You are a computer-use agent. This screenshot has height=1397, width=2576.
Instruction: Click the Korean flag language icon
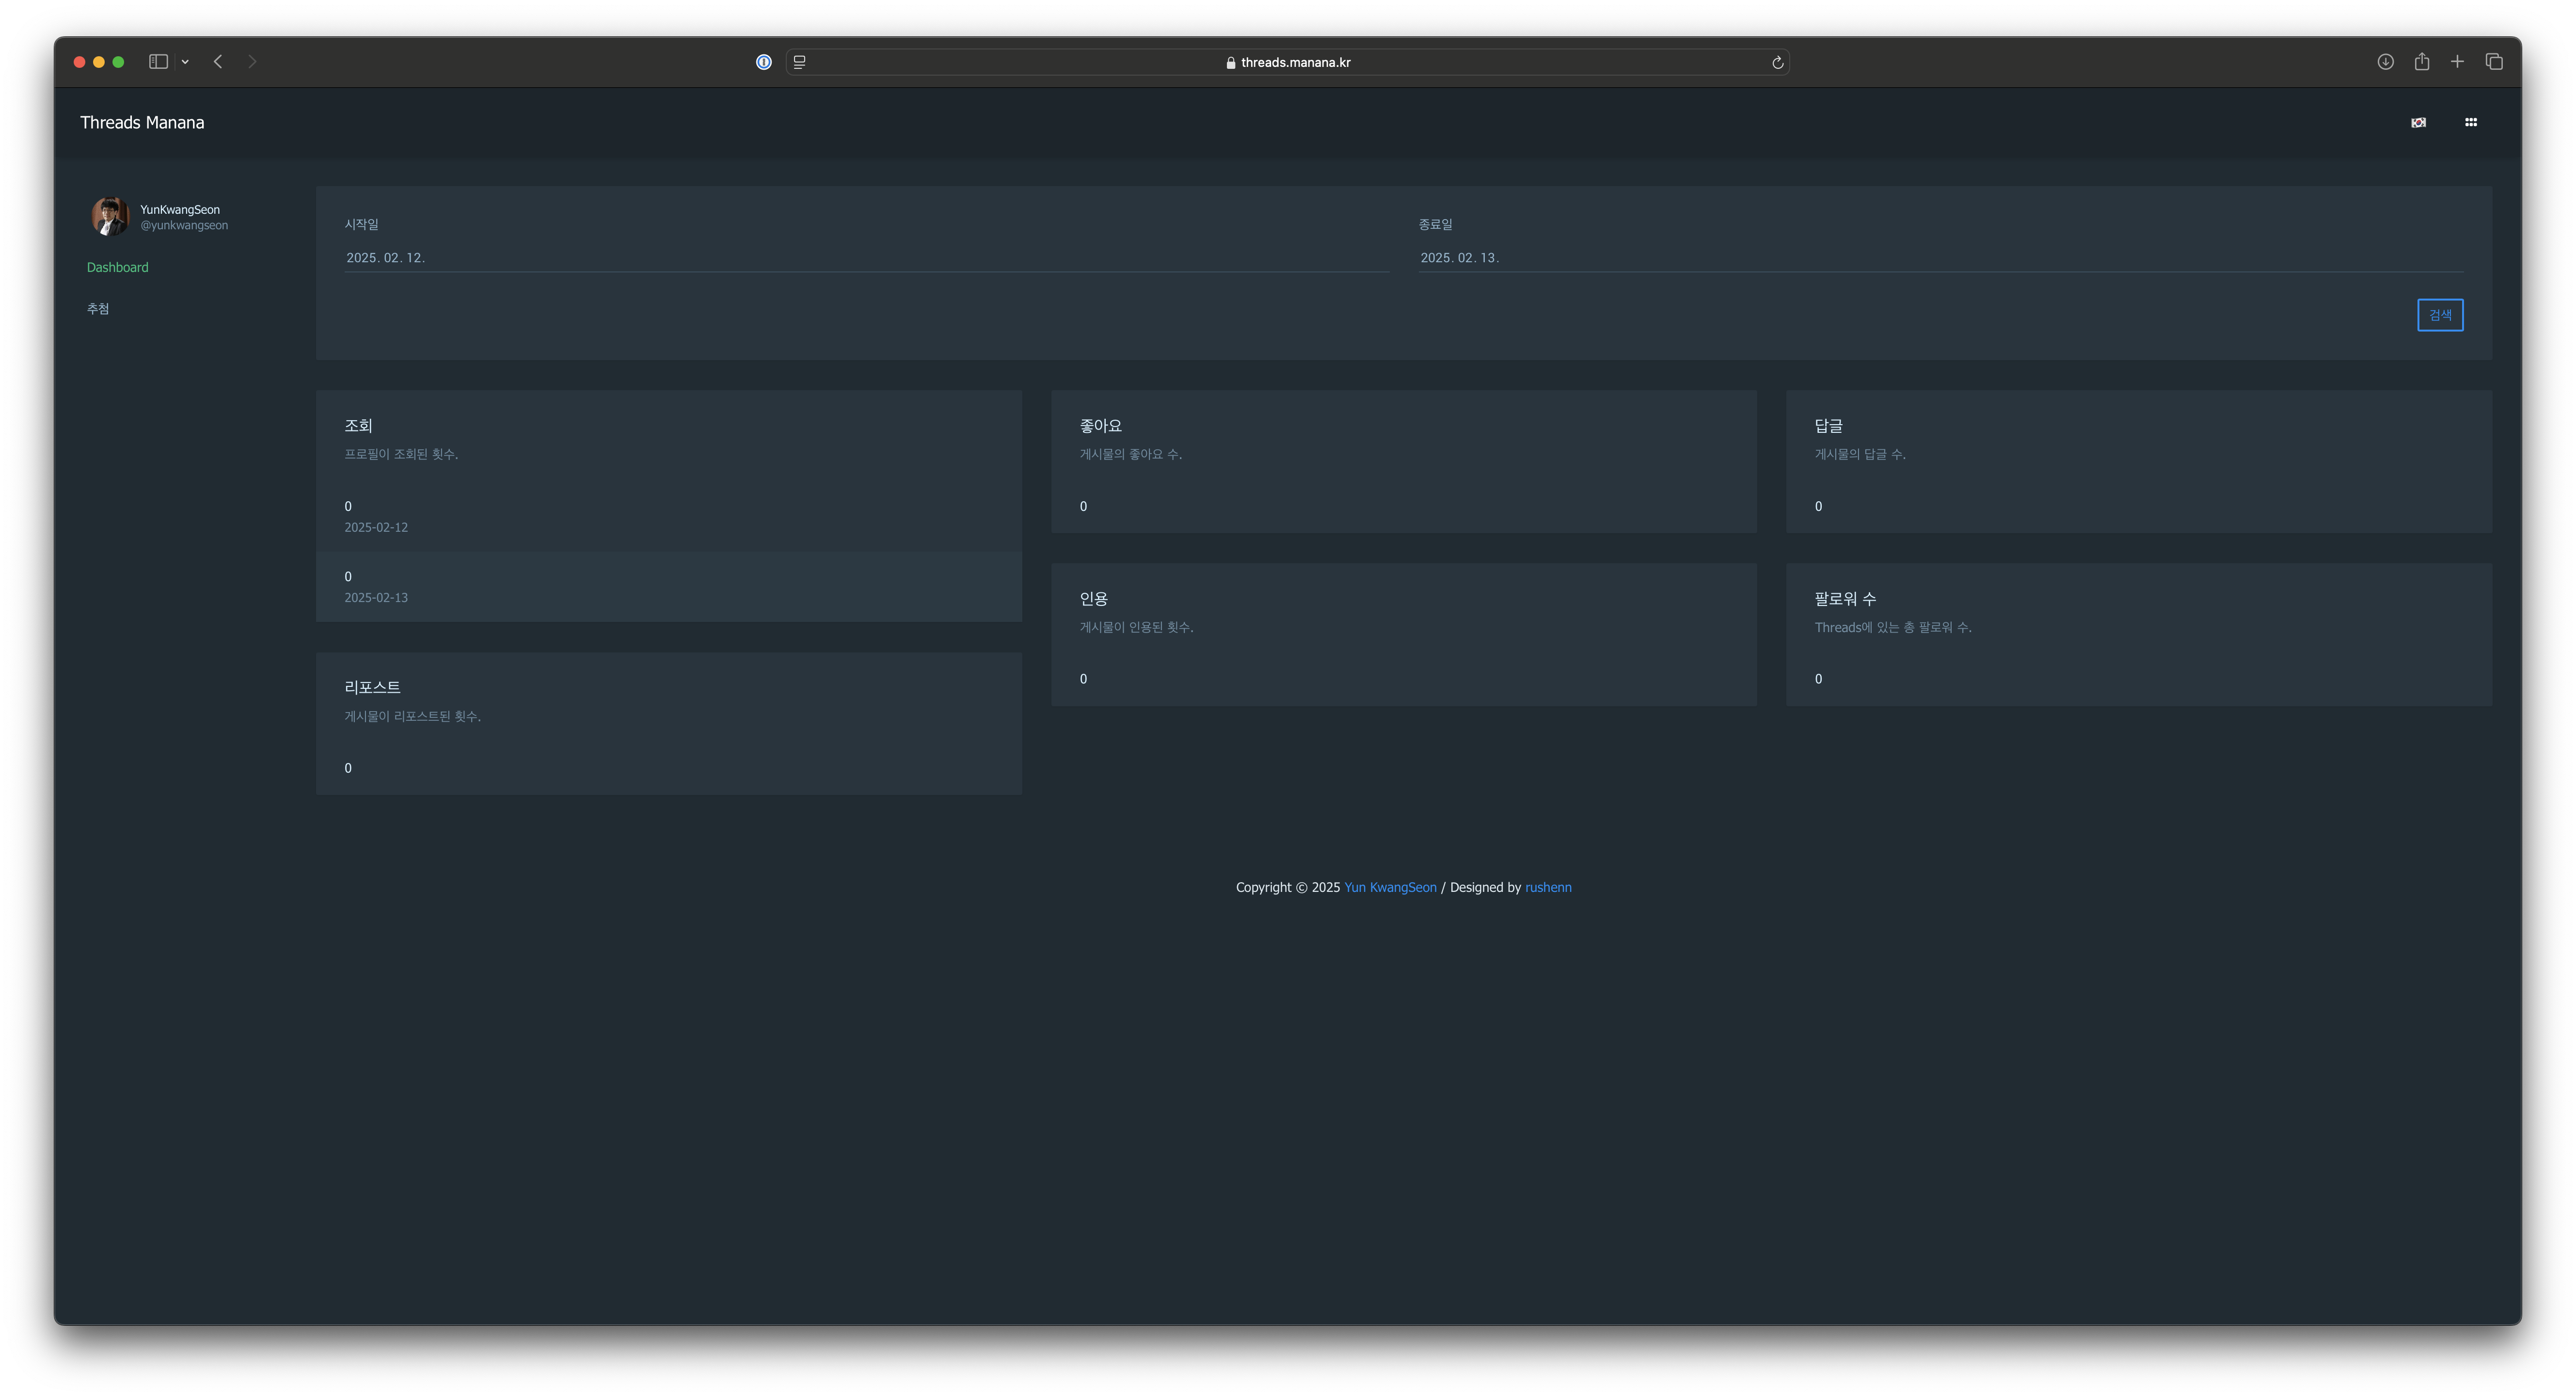point(2418,122)
